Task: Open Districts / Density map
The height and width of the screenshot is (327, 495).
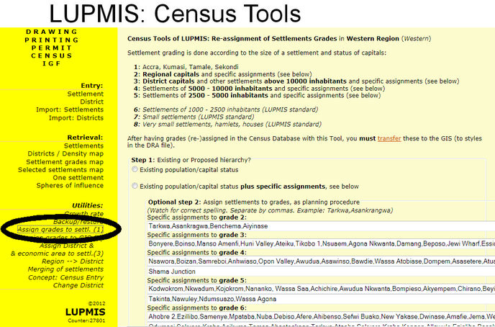Action: coord(65,153)
